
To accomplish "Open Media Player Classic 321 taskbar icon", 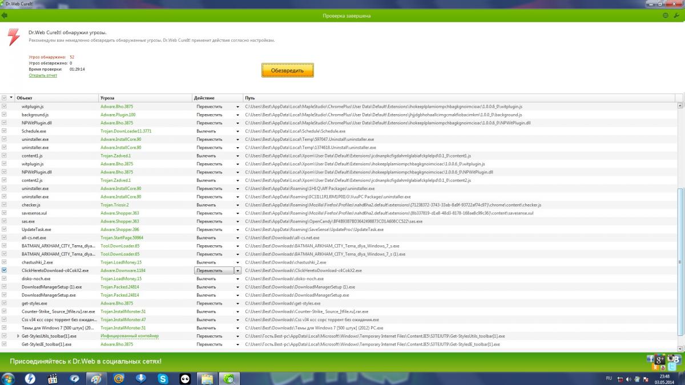I will [53, 378].
